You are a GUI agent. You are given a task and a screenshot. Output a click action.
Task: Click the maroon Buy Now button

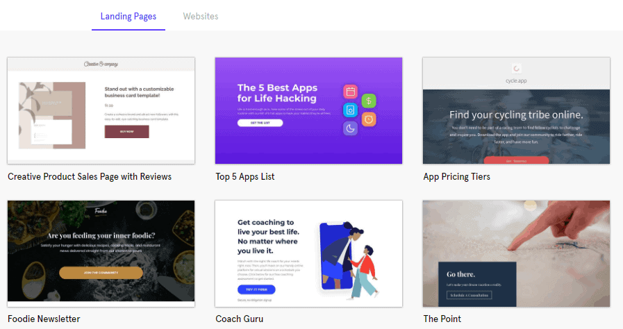(126, 131)
